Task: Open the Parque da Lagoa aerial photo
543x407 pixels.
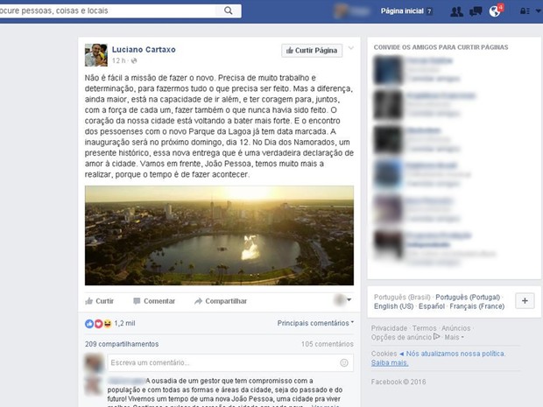Action: [x=219, y=235]
